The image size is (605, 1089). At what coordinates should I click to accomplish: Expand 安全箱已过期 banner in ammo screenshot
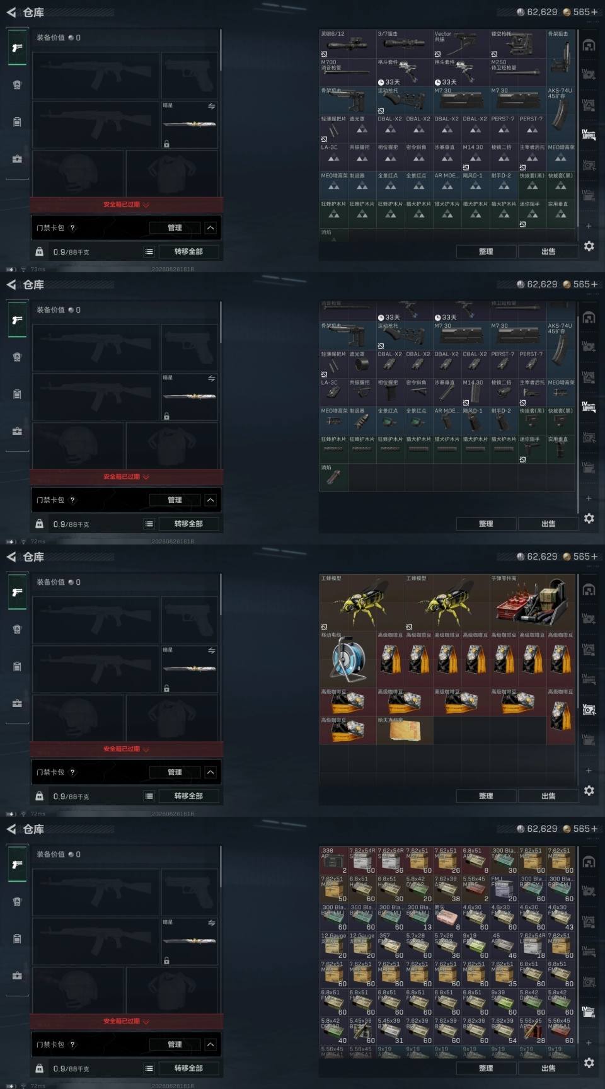126,1021
